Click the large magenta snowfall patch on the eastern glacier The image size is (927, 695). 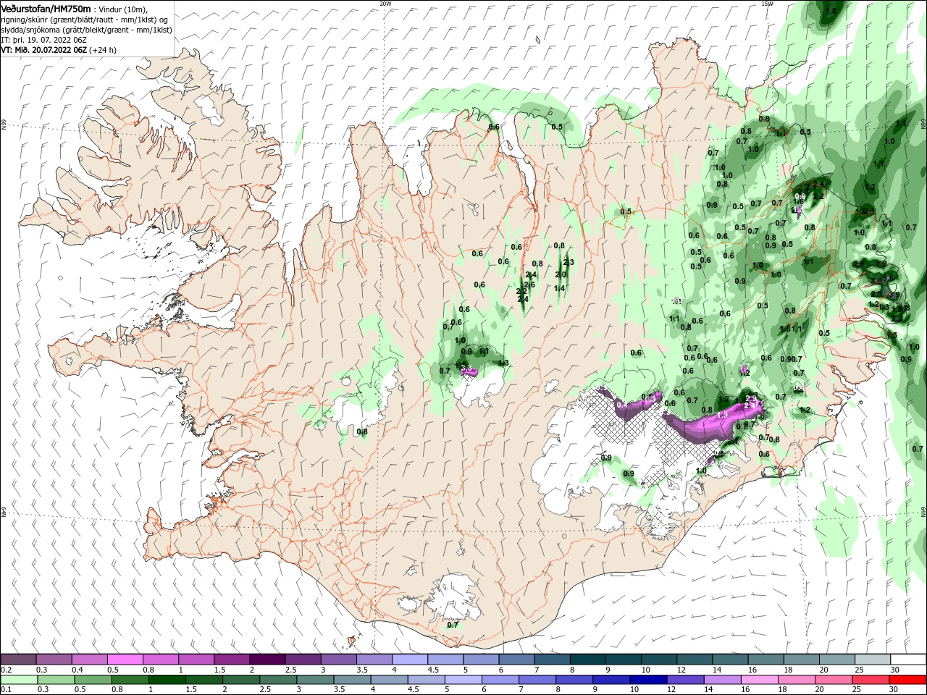pyautogui.click(x=713, y=422)
